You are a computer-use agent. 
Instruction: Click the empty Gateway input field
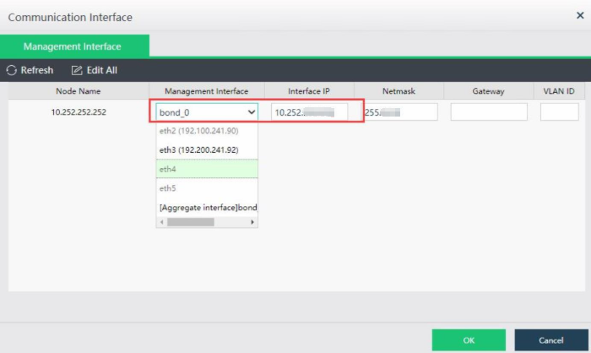tap(489, 112)
